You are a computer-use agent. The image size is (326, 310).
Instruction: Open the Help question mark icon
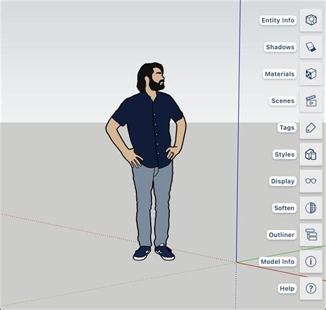311,289
